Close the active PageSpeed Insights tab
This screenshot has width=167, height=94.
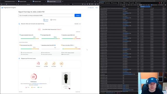coord(60,2)
